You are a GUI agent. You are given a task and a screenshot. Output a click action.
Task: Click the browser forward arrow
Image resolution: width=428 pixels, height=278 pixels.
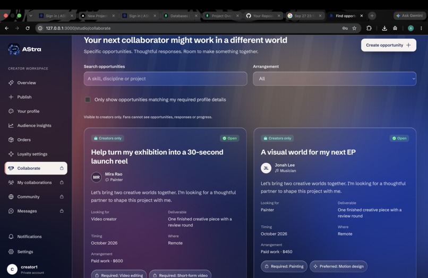click(17, 28)
